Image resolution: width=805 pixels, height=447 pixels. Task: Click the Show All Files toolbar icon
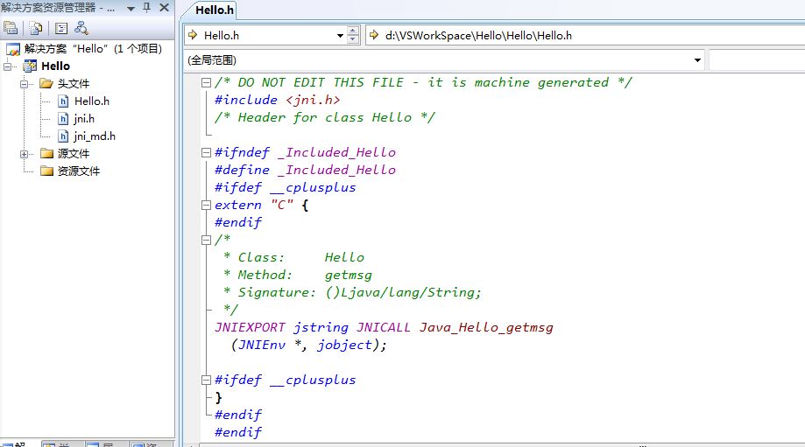point(36,28)
